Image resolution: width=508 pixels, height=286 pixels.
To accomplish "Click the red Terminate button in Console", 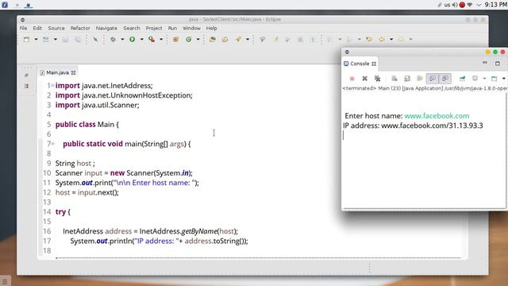I will tap(352, 79).
